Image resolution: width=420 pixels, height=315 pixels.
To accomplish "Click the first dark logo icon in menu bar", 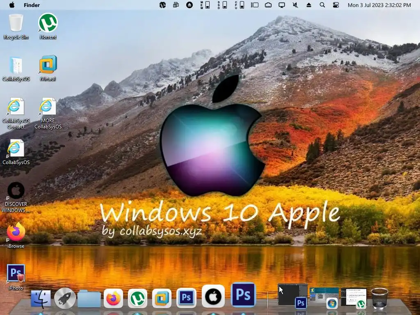I will pyautogui.click(x=162, y=5).
